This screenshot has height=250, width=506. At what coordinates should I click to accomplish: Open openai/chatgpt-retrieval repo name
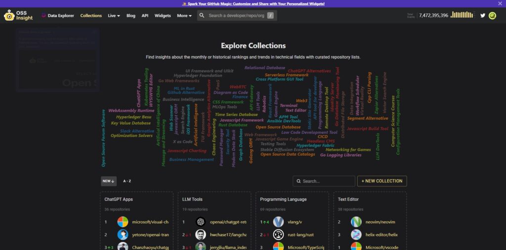[228, 222]
